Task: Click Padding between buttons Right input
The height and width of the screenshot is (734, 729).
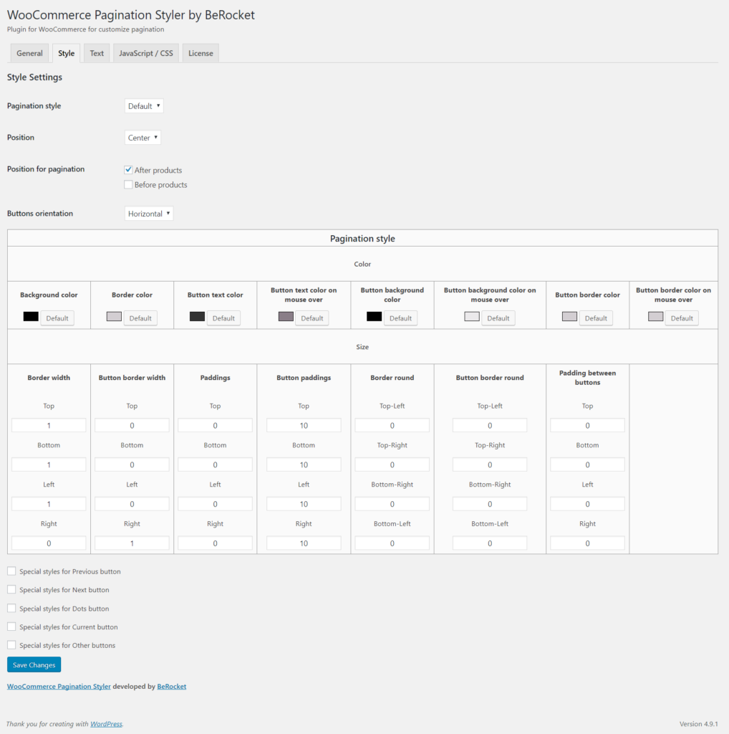Action: (x=588, y=543)
